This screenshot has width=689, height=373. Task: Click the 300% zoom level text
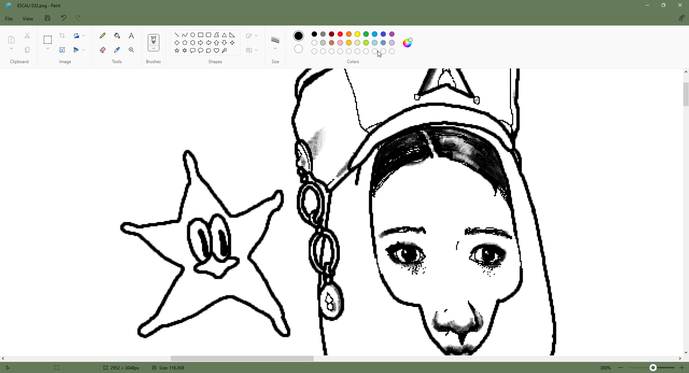[605, 367]
